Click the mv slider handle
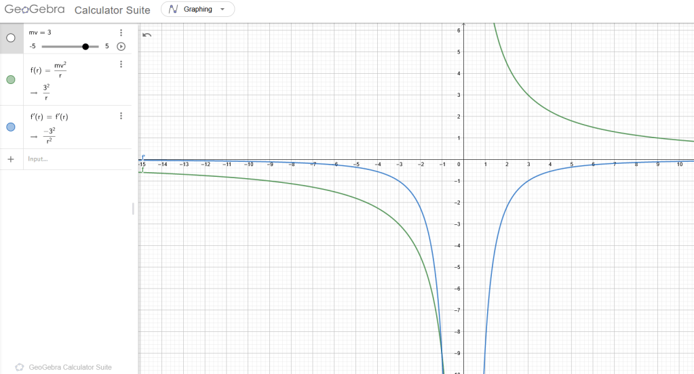The height and width of the screenshot is (374, 694). pos(85,47)
